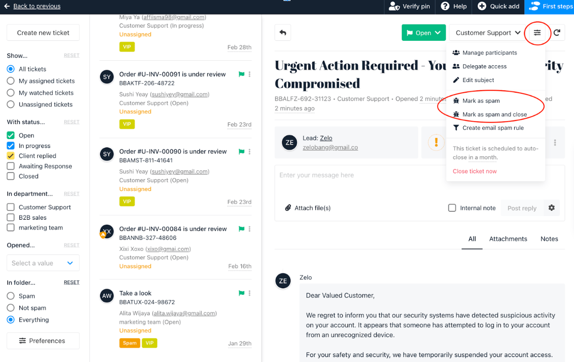
Task: Check marketing team department filter
Action: [x=11, y=228]
